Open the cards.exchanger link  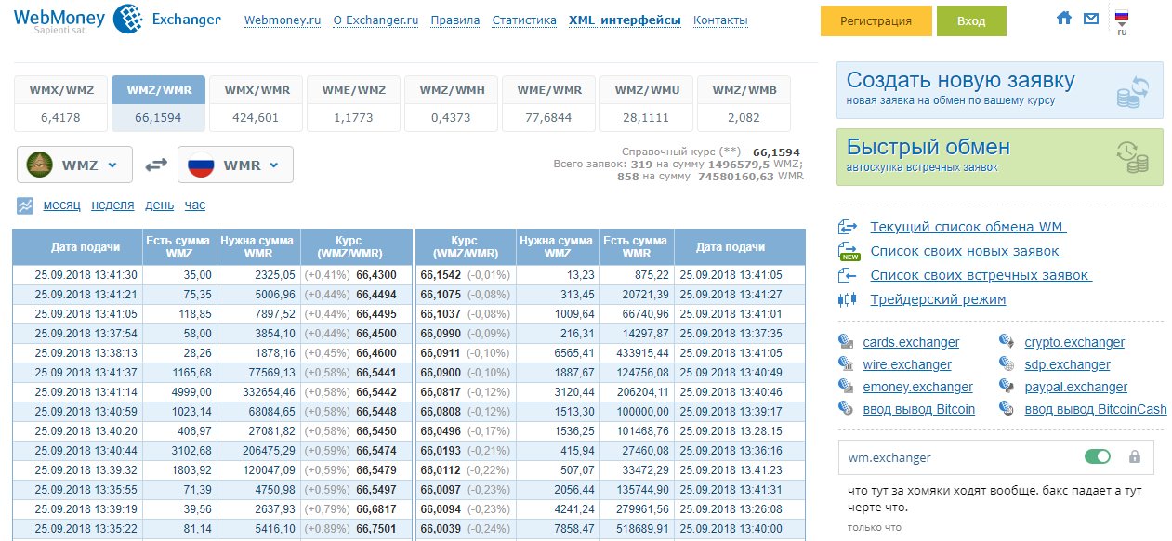(911, 342)
